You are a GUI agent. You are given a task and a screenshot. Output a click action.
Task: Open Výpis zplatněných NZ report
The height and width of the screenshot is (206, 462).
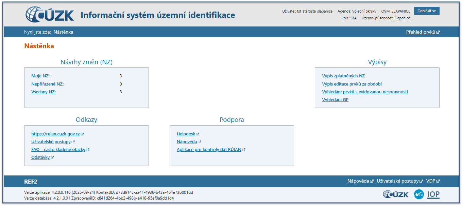(x=343, y=76)
